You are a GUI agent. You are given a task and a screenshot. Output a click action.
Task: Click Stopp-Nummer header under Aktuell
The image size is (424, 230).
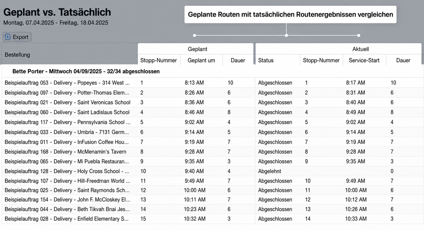click(321, 60)
